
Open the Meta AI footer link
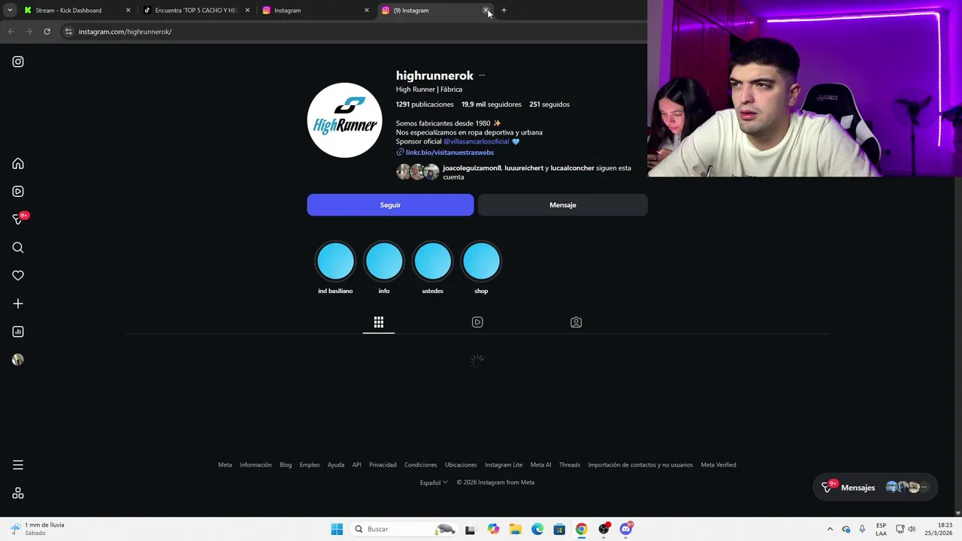point(540,465)
